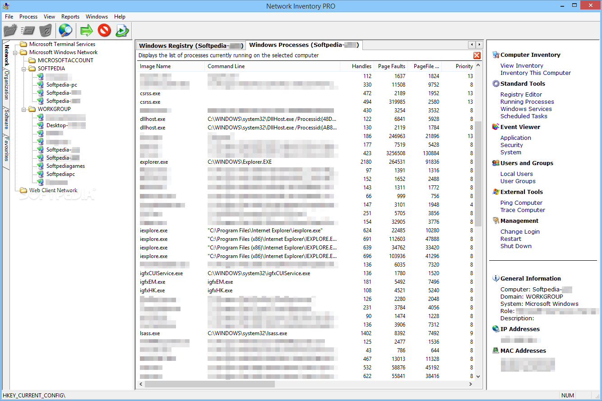Click the Local Users link

(517, 174)
